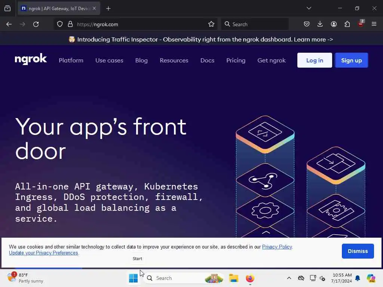List all tabs dropdown arrow

(x=309, y=8)
